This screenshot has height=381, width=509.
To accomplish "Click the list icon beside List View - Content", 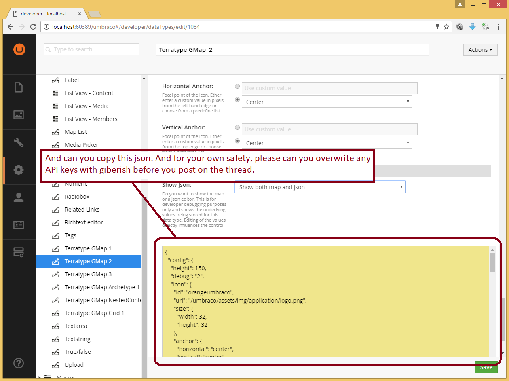I will (x=55, y=93).
